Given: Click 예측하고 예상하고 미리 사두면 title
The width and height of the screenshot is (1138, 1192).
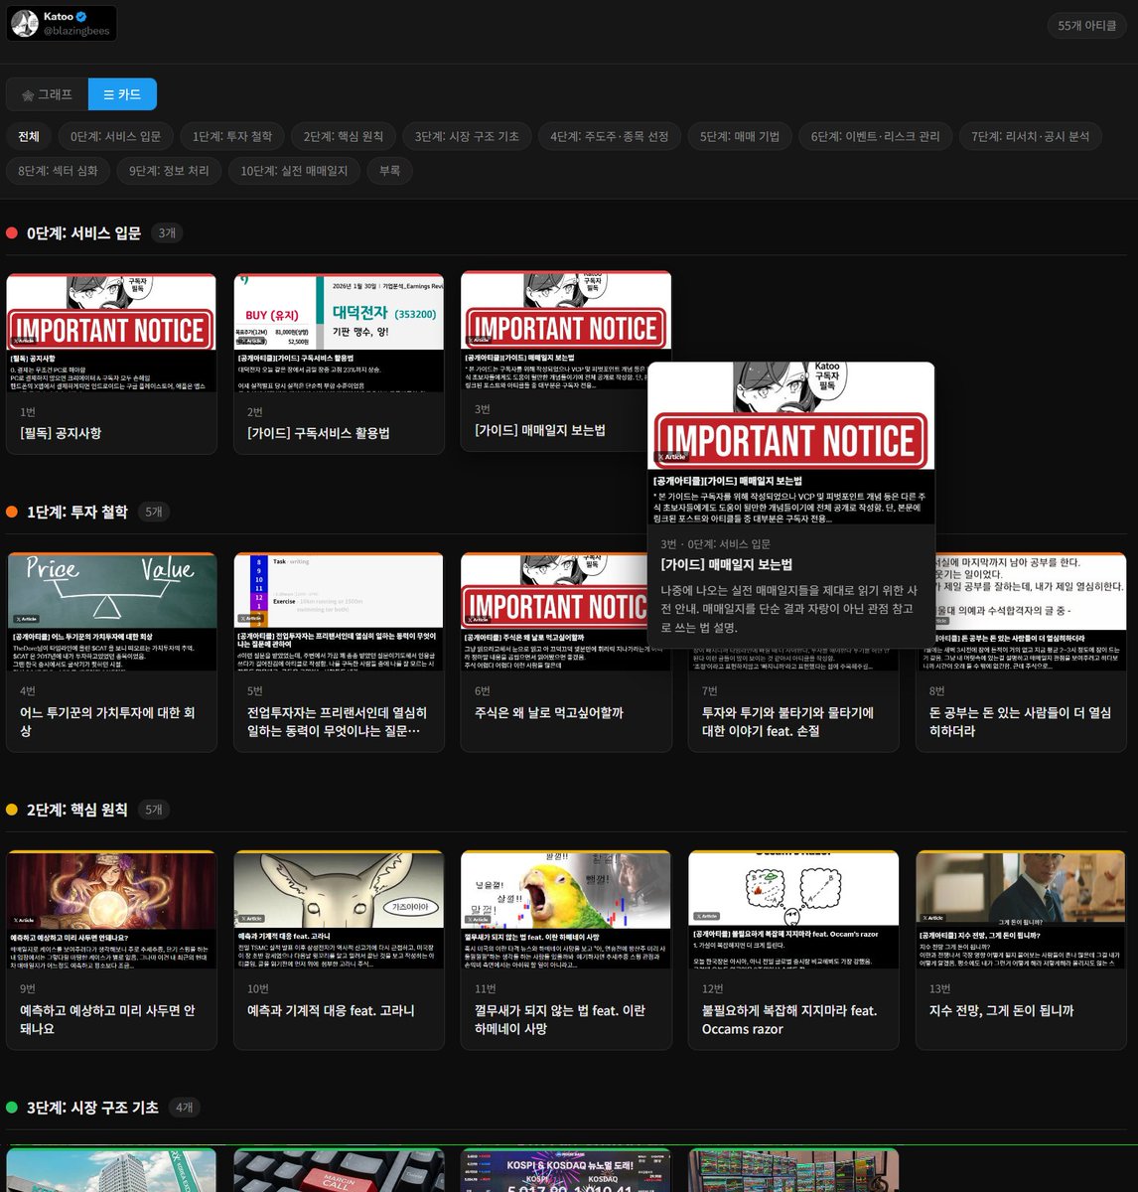Looking at the screenshot, I should point(107,1019).
